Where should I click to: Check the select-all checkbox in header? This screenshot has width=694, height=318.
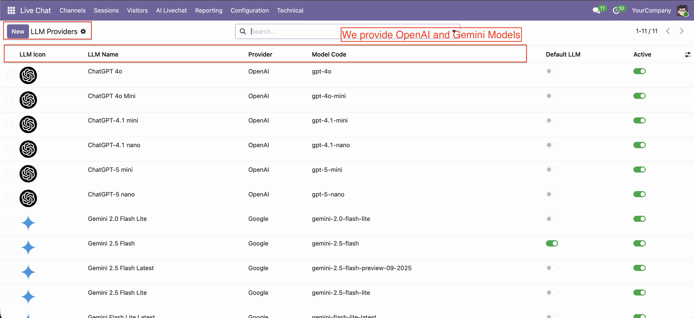10,54
